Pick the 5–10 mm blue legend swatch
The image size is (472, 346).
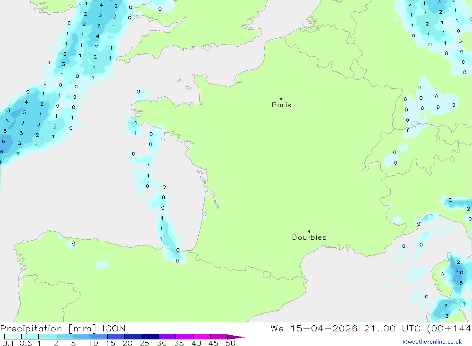(81, 337)
